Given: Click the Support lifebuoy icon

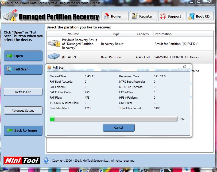Looking at the screenshot, I should 163,16.
